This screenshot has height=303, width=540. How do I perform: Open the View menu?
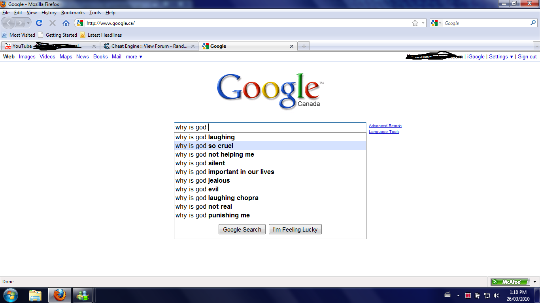(x=32, y=13)
